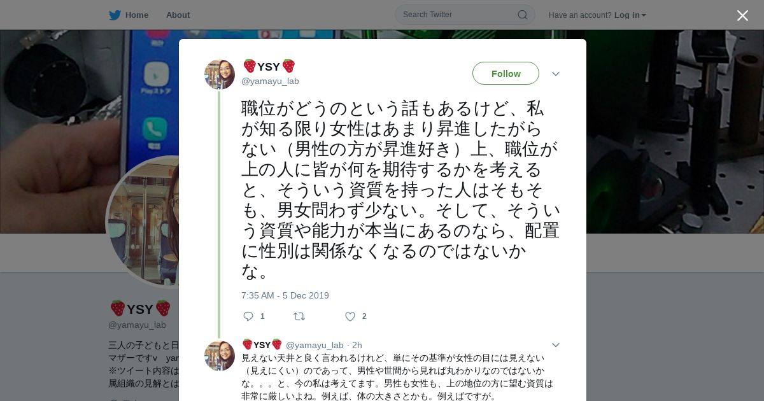764x401 pixels.
Task: Expand the reply tweet options chevron
Action: coord(556,345)
